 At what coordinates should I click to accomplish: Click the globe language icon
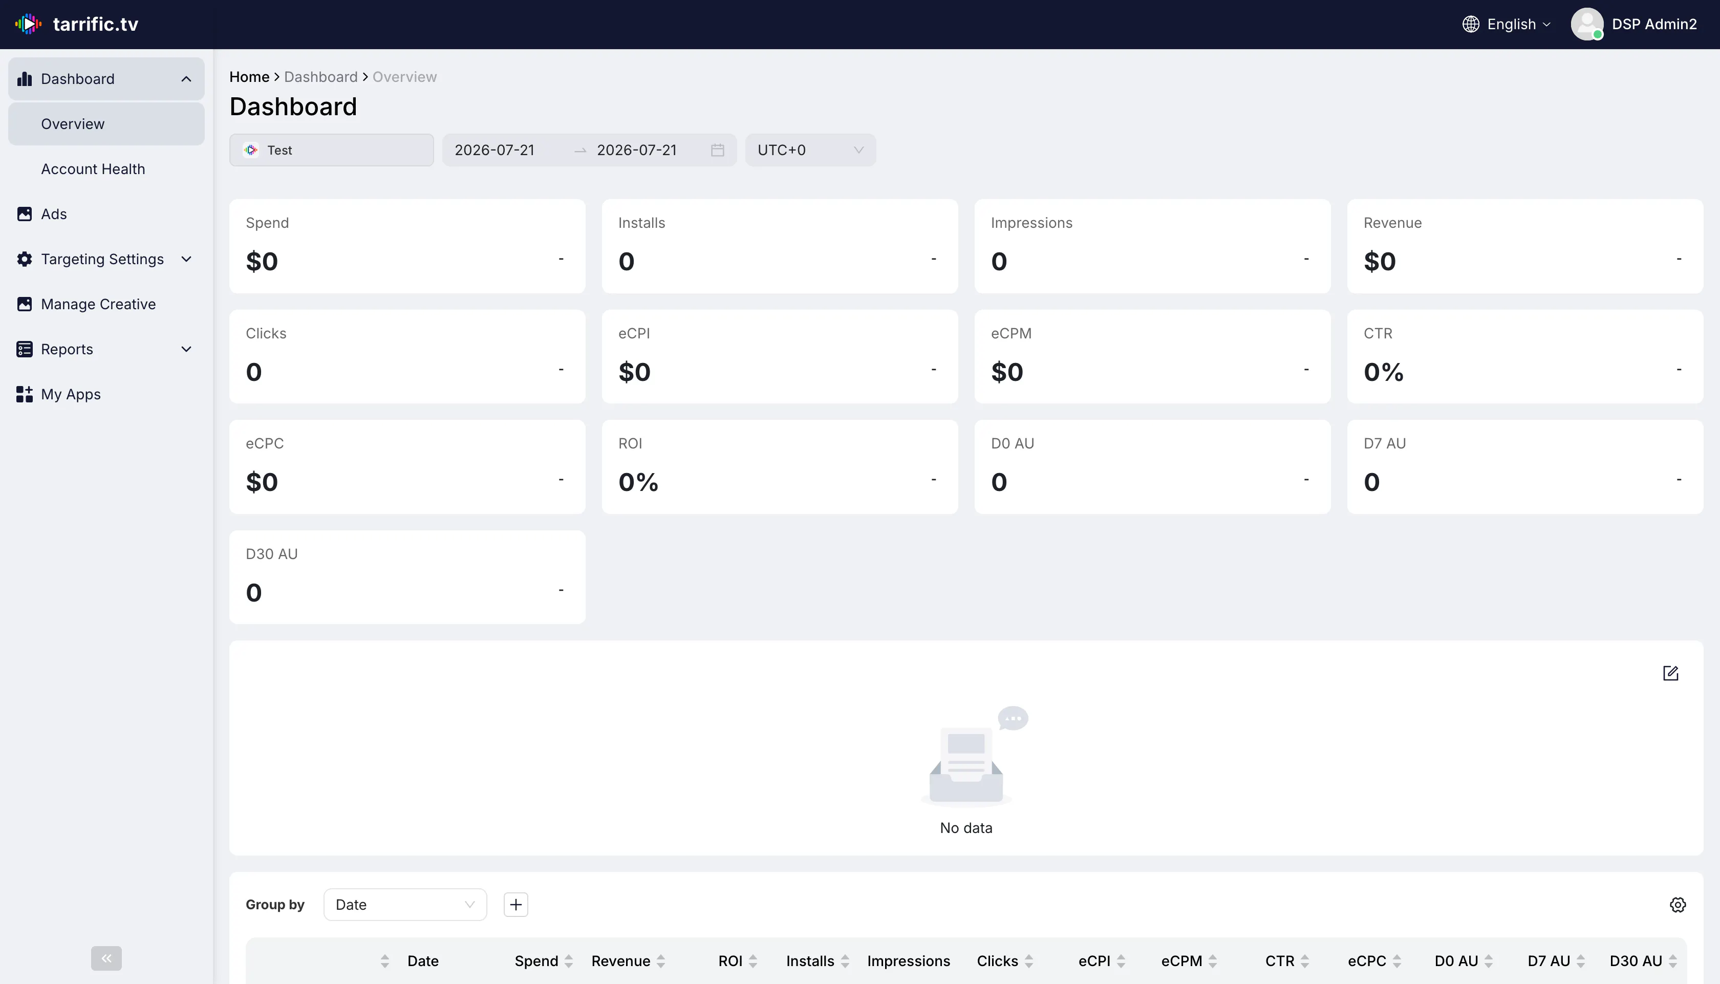(1470, 25)
